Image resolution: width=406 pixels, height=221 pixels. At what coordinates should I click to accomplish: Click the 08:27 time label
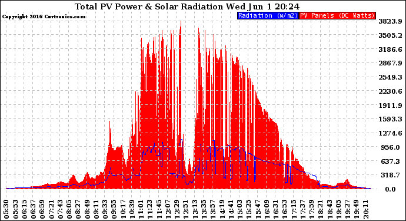point(78,209)
